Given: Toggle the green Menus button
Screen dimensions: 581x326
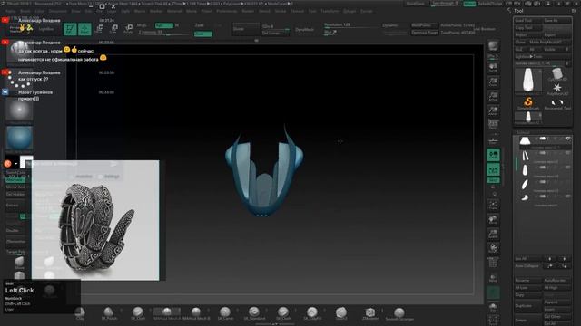Looking at the screenshot, I should 469,4.
